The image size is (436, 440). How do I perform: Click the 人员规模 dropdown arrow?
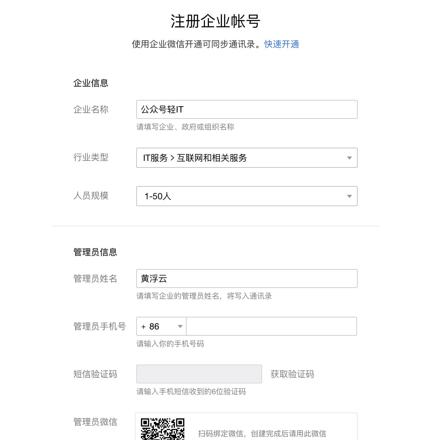point(349,196)
